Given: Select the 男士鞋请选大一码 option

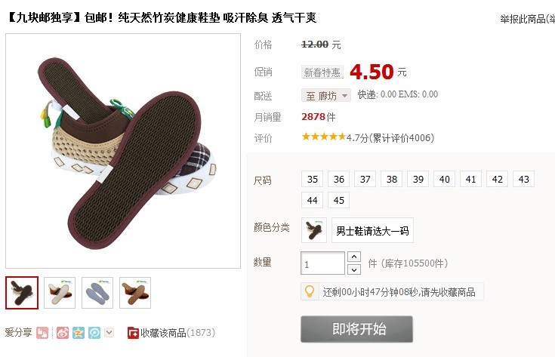Looking at the screenshot, I should click(x=372, y=230).
